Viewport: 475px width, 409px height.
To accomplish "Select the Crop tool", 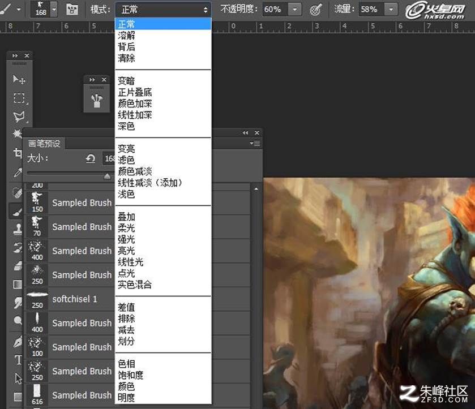I will click(x=17, y=153).
